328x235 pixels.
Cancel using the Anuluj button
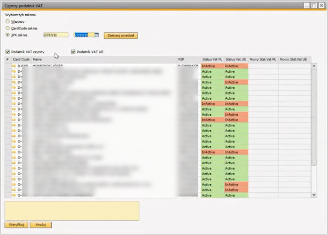40,225
